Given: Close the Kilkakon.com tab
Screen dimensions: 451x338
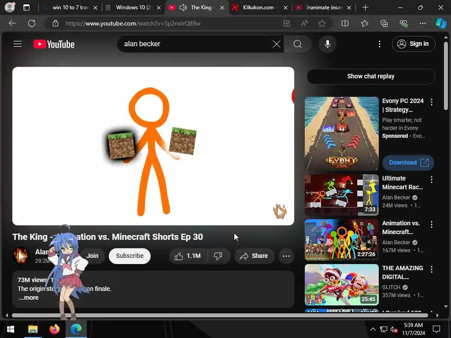Looking at the screenshot, I should pyautogui.click(x=285, y=8).
